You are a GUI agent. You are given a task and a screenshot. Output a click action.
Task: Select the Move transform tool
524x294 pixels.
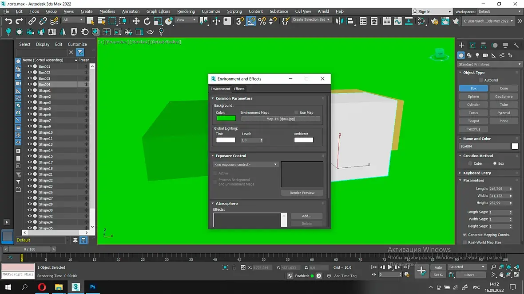coord(136,21)
